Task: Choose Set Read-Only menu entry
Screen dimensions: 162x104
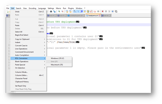Action: point(28,86)
